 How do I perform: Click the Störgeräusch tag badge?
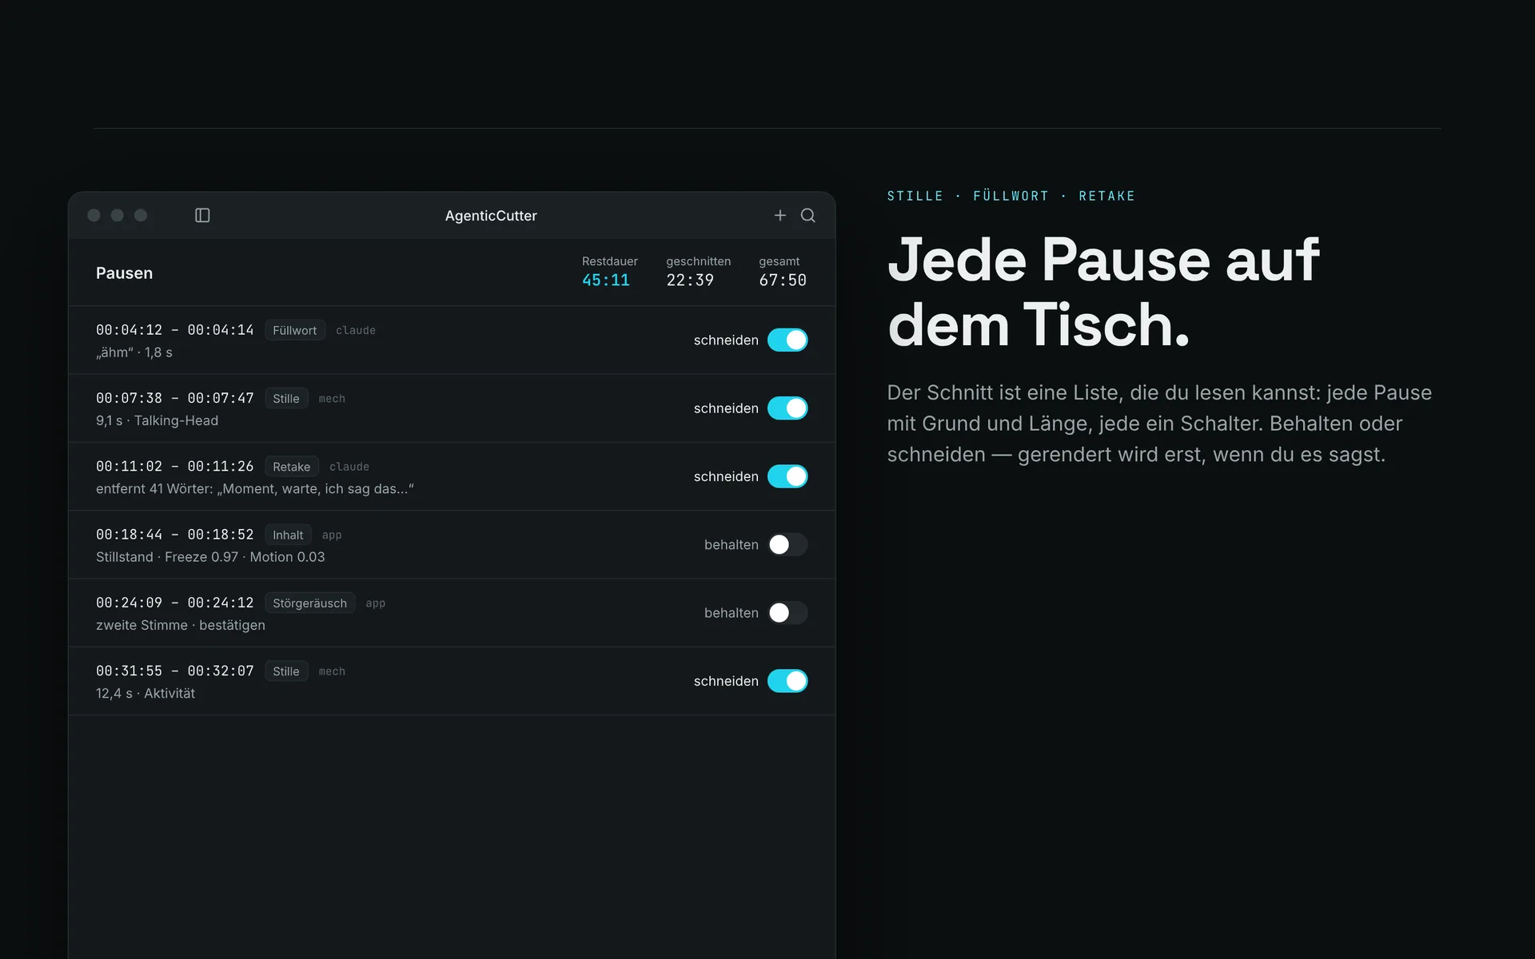(310, 603)
